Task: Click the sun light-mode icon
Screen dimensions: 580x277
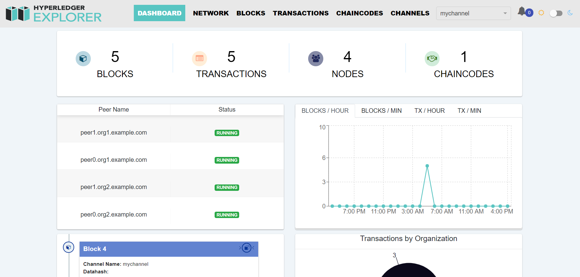Action: click(541, 13)
